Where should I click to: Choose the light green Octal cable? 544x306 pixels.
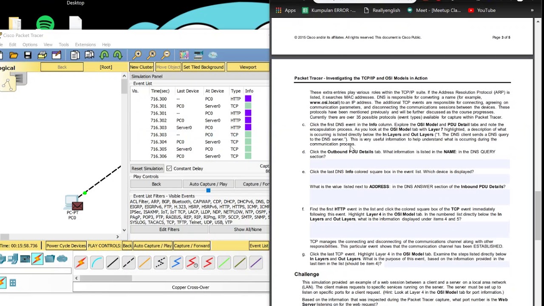coord(224,263)
